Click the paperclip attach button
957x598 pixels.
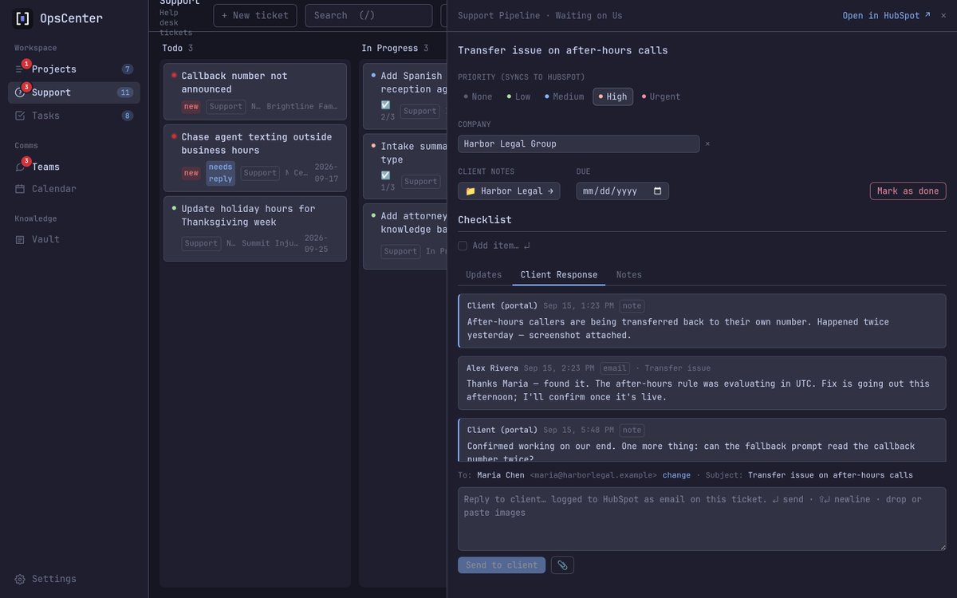(x=562, y=565)
